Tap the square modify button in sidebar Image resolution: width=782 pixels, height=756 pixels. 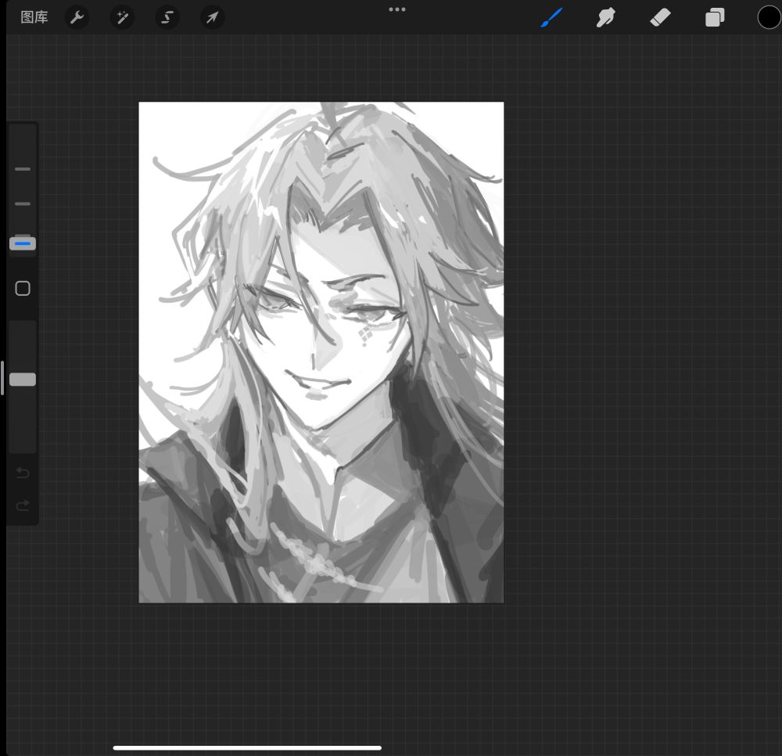click(23, 289)
